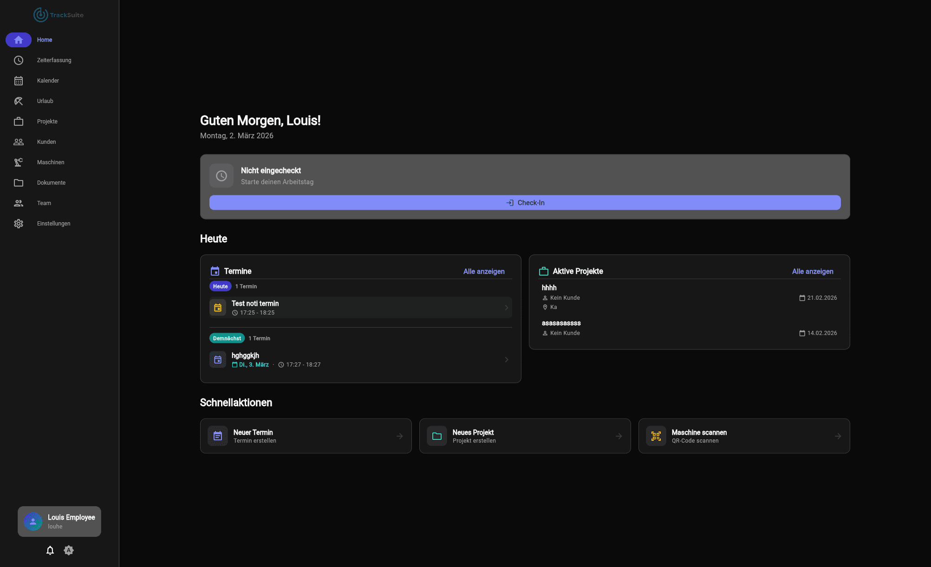Click Alle anzeigen for Aktive Projekte
The image size is (931, 567).
pos(812,271)
